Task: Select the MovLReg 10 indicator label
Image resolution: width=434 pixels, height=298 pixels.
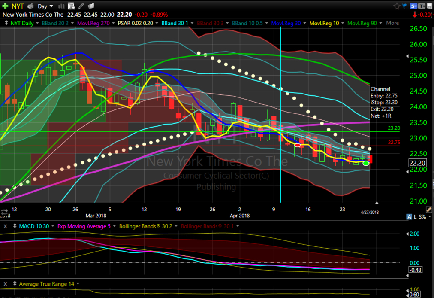Action: pos(324,23)
